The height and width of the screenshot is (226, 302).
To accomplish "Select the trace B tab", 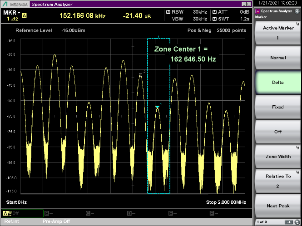I will [49, 213].
